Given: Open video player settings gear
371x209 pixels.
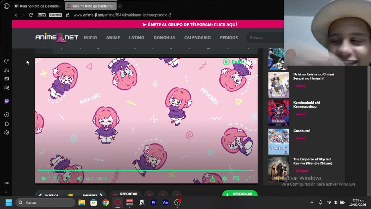Looking at the screenshot, I should pyautogui.click(x=224, y=179).
